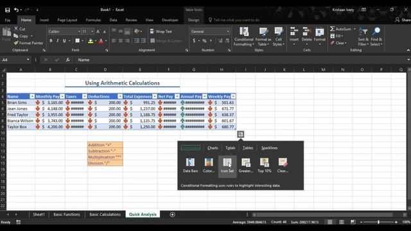Switch to Charts in Quick Analysis
Image resolution: width=411 pixels, height=231 pixels.
[213, 148]
